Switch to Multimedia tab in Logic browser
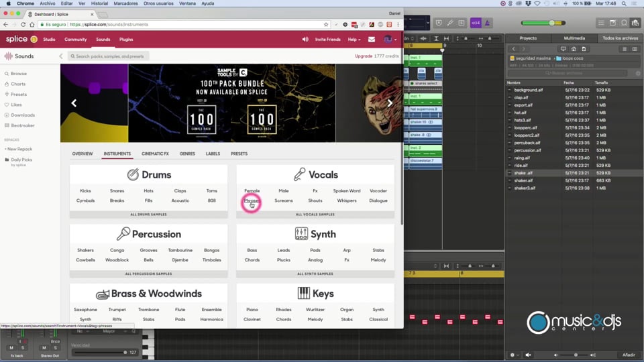Screen dimensions: 644x362 [x=574, y=38]
